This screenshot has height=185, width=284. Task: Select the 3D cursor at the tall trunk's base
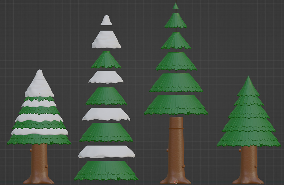(x=176, y=182)
